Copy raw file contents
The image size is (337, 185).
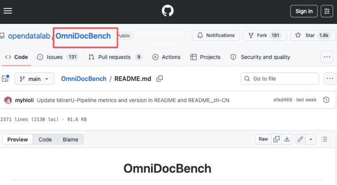[x=276, y=139]
